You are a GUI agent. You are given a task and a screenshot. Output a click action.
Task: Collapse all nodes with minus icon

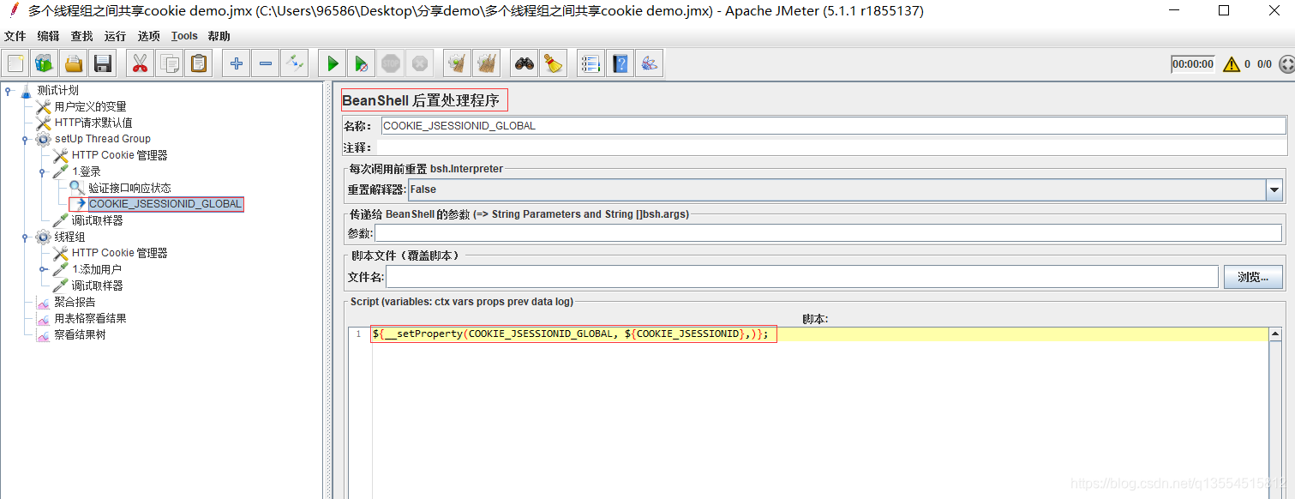coord(266,63)
